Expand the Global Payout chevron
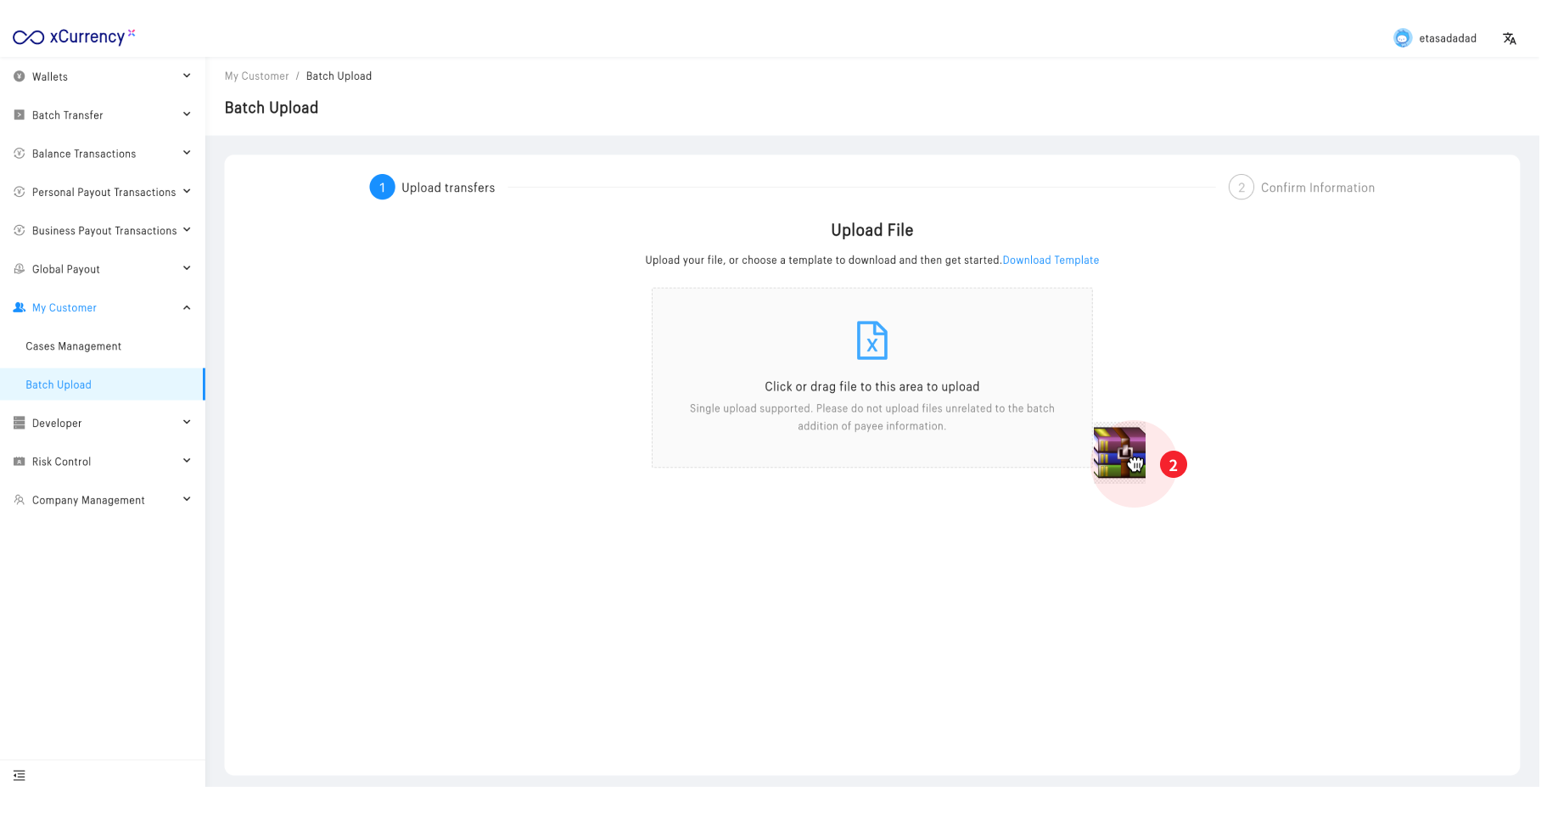1558x825 pixels. coord(187,268)
